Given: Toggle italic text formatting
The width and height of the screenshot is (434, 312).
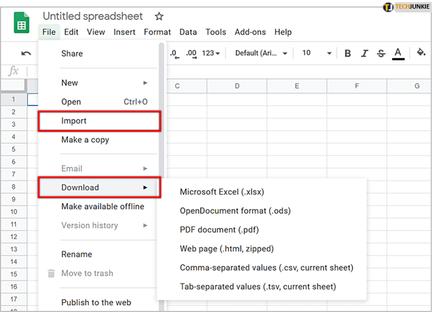Looking at the screenshot, I should 364,53.
